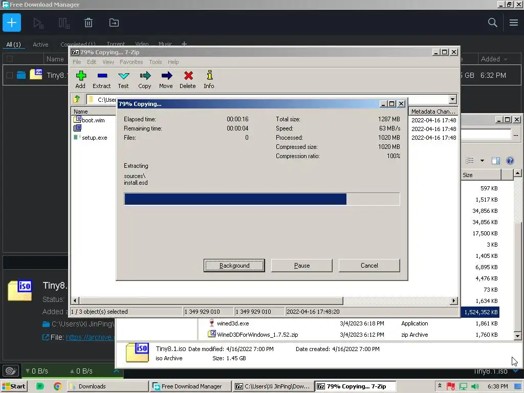Click the snail speed mode icon
This screenshot has width=524, height=393.
pyautogui.click(x=11, y=371)
